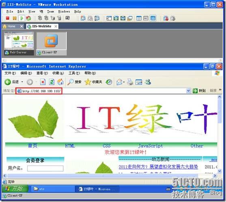The image size is (226, 202).
Task: Click the Show Sidebar icon in VMware toolbar
Action: pyautogui.click(x=109, y=18)
